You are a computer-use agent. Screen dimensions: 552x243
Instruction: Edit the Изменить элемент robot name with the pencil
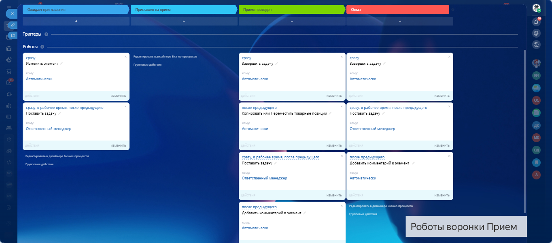click(x=62, y=64)
